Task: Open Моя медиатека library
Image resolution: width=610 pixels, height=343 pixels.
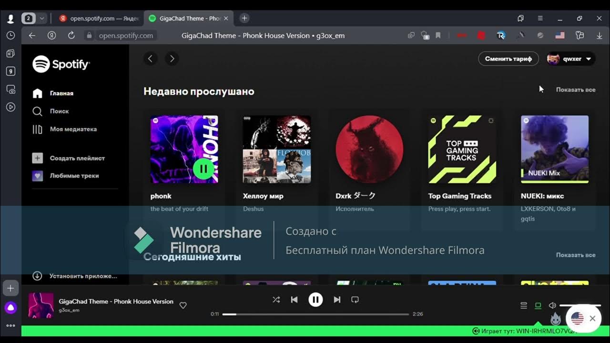Action: point(64,129)
